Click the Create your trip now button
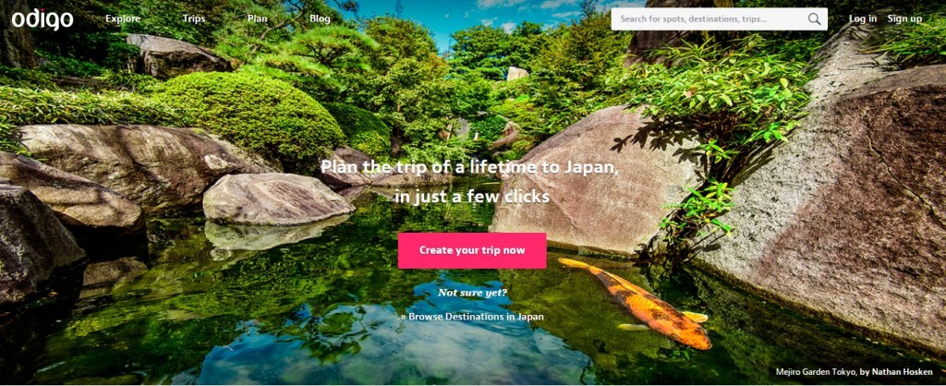 tap(472, 250)
